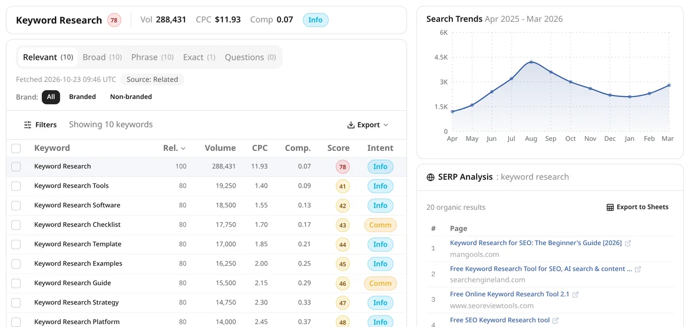Sort table by Intent column header

coord(380,148)
